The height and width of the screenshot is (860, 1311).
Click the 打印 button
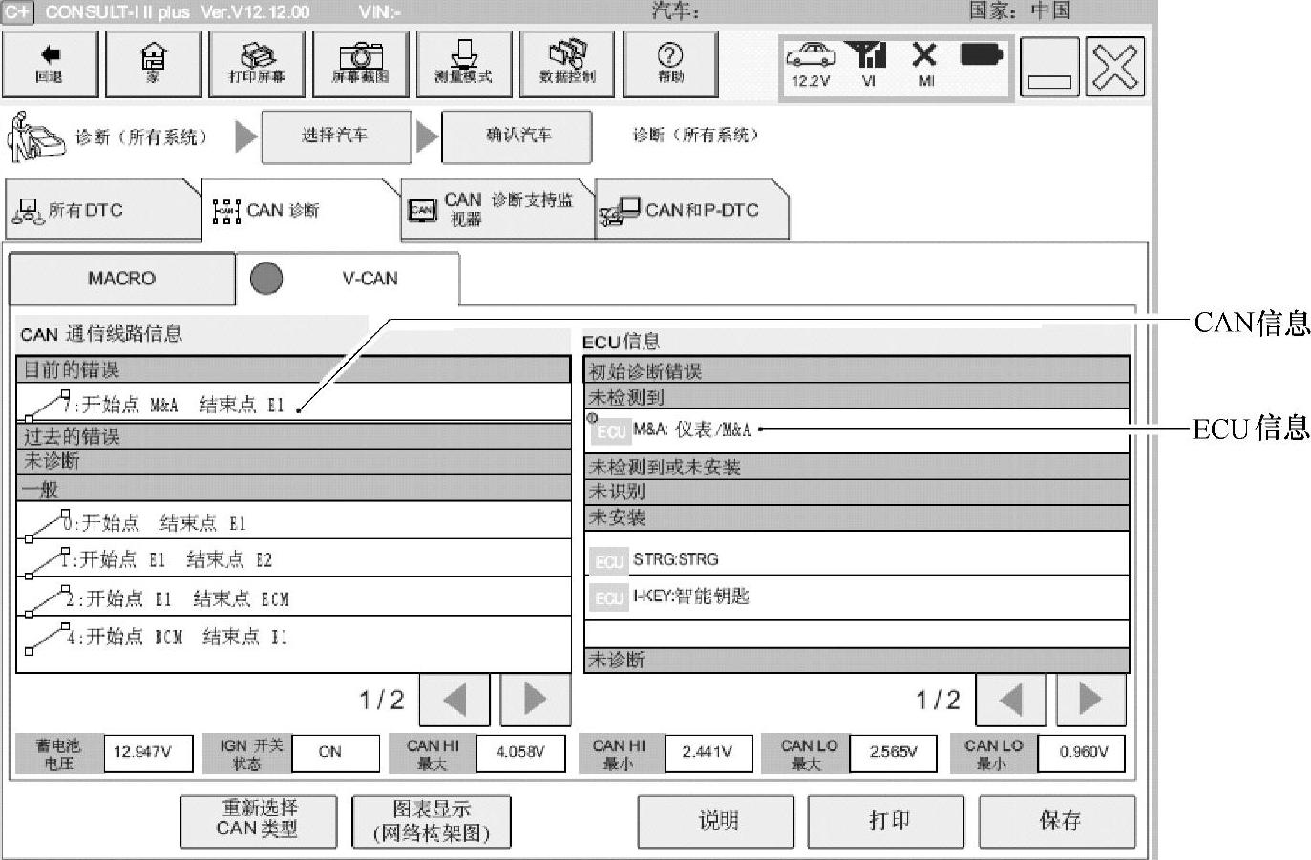(x=887, y=821)
